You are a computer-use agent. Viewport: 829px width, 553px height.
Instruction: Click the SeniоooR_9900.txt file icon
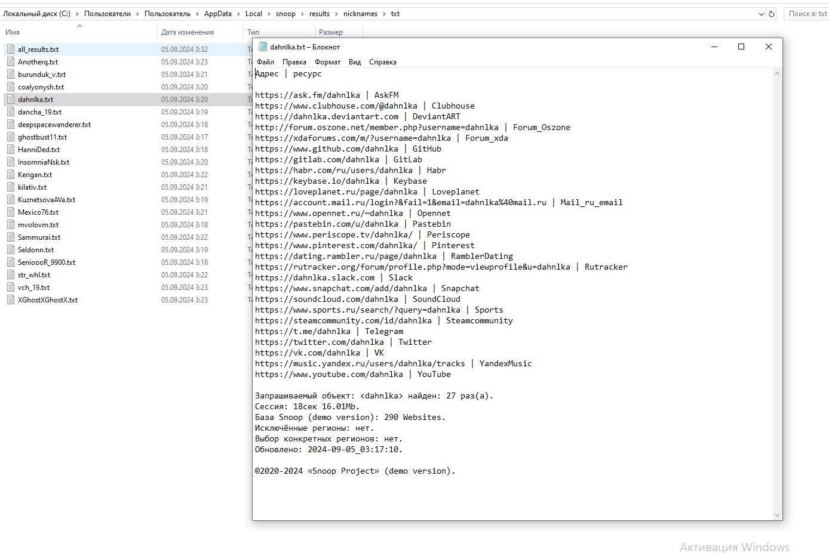pos(11,262)
